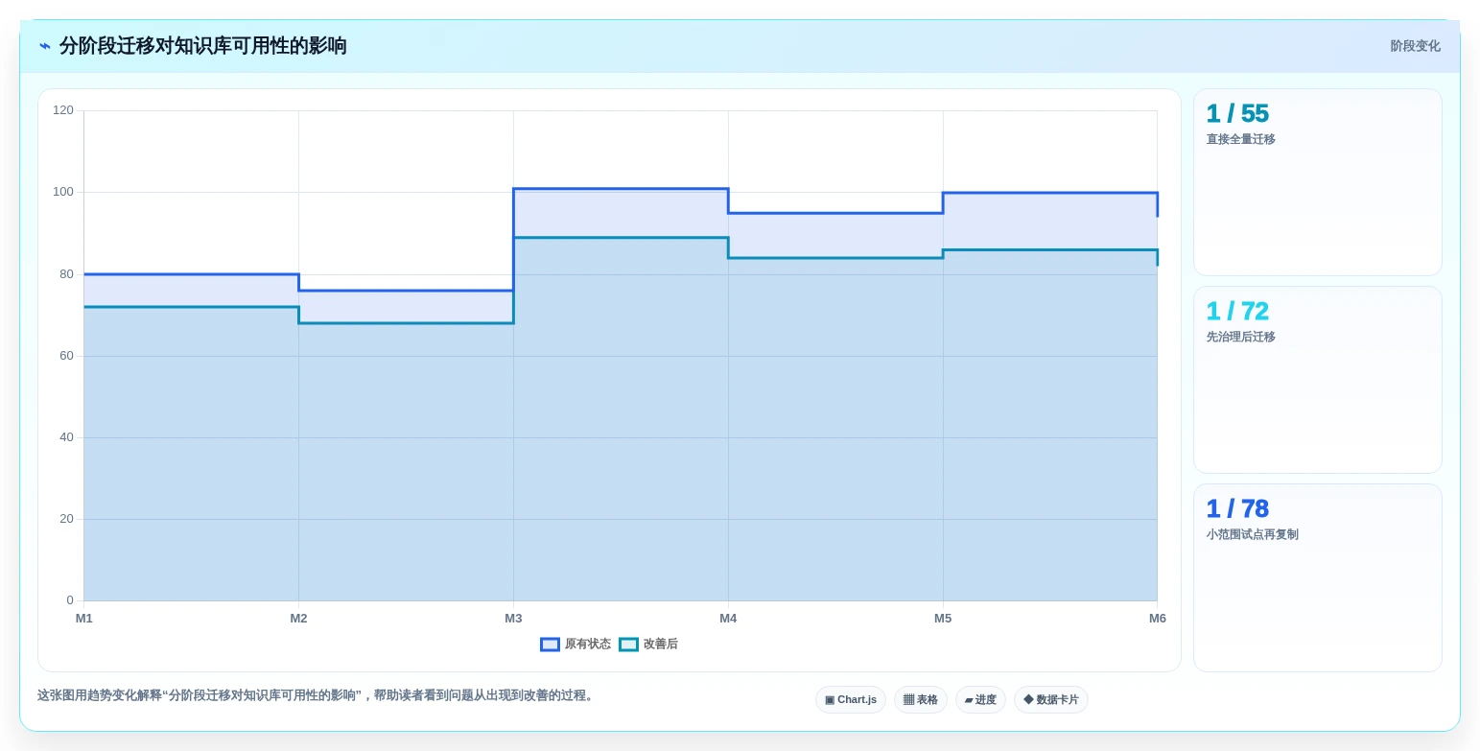The width and height of the screenshot is (1480, 751).
Task: Click the chart title 分阶段迁移对知识库可用性的影响
Action: 202,46
